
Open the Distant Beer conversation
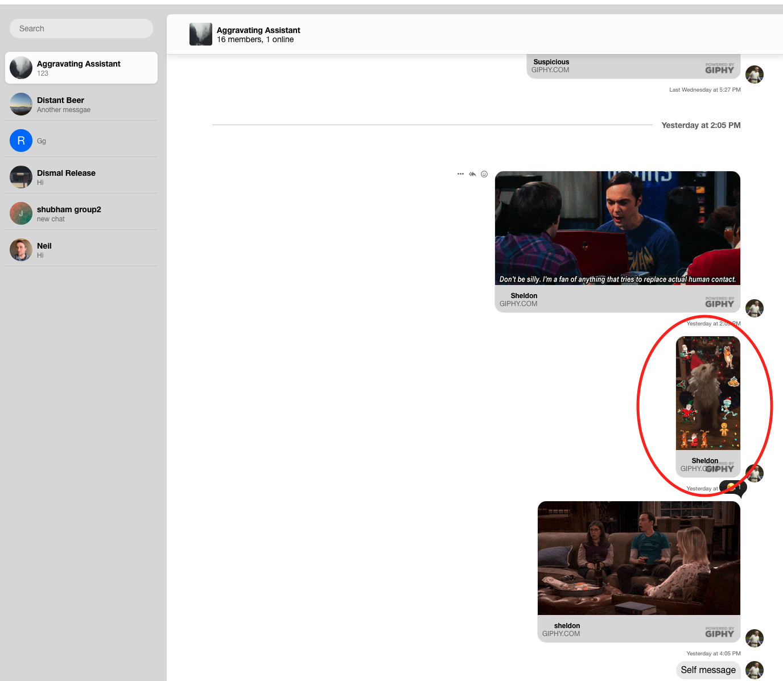point(81,104)
